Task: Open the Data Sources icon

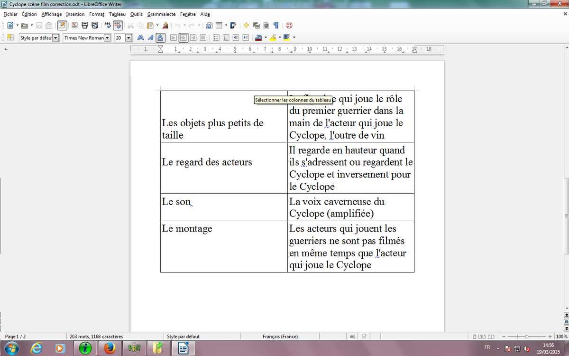Action: pyautogui.click(x=266, y=25)
